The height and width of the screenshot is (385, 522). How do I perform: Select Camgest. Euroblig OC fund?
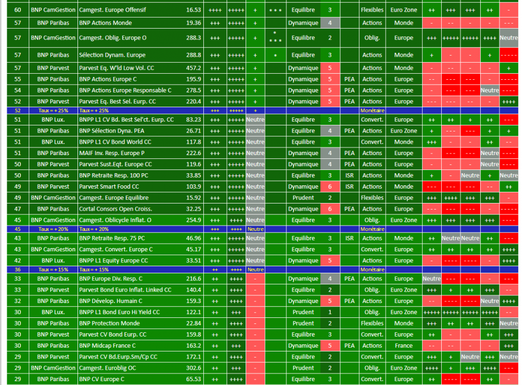(x=108, y=368)
